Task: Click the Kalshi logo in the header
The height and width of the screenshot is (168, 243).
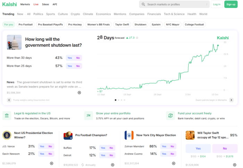Action: [9, 4]
